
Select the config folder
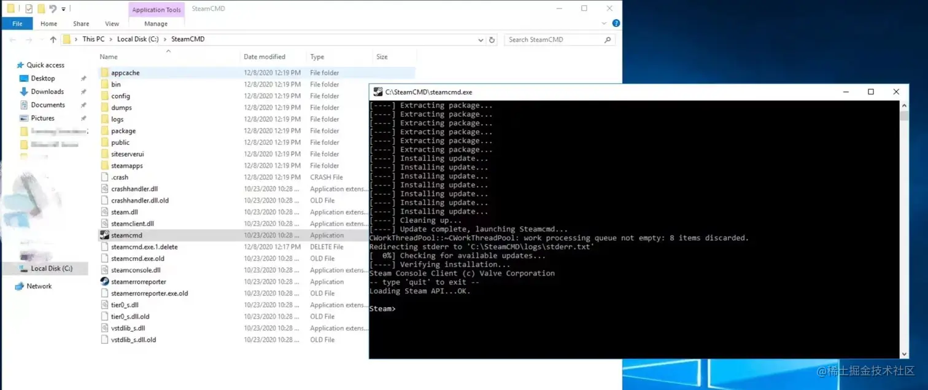click(x=120, y=96)
